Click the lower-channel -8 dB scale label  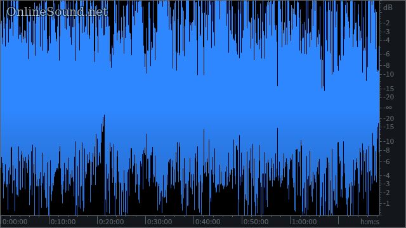click(387, 151)
